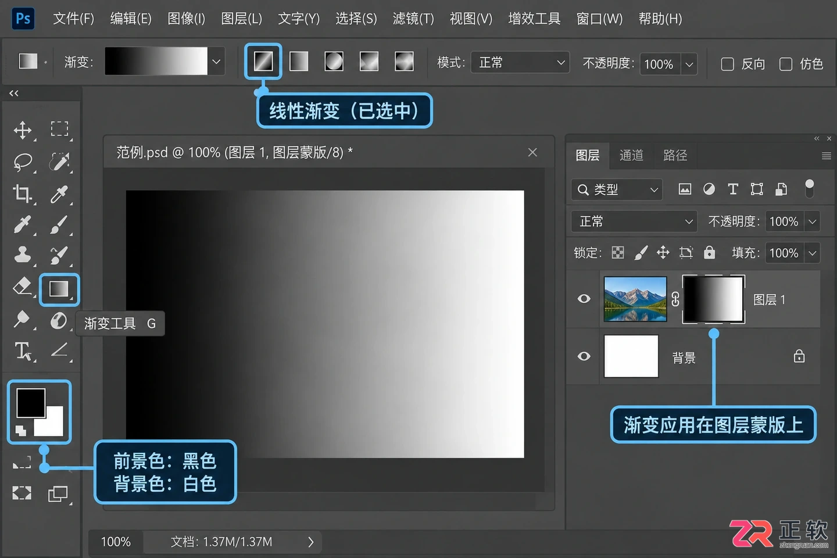837x558 pixels.
Task: Choose the Reflected gradient style icon
Action: 404,61
